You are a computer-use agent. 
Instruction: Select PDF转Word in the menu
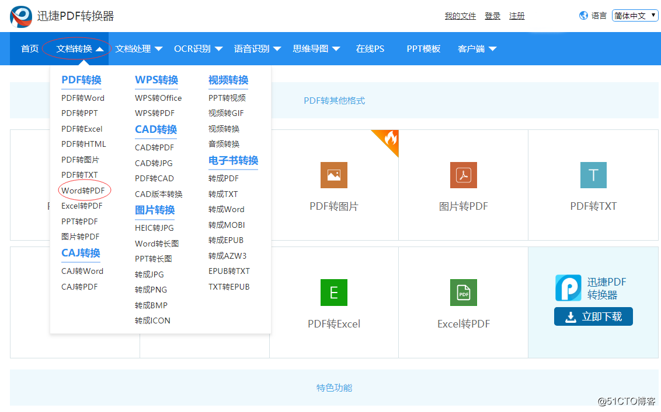[x=83, y=98]
